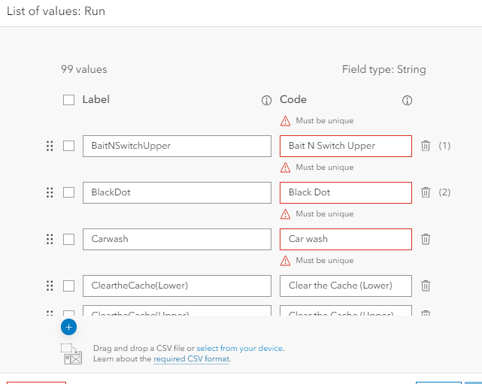Delete the BaitNSwitchUpper row with trash icon
This screenshot has width=482, height=384.
pyautogui.click(x=426, y=146)
